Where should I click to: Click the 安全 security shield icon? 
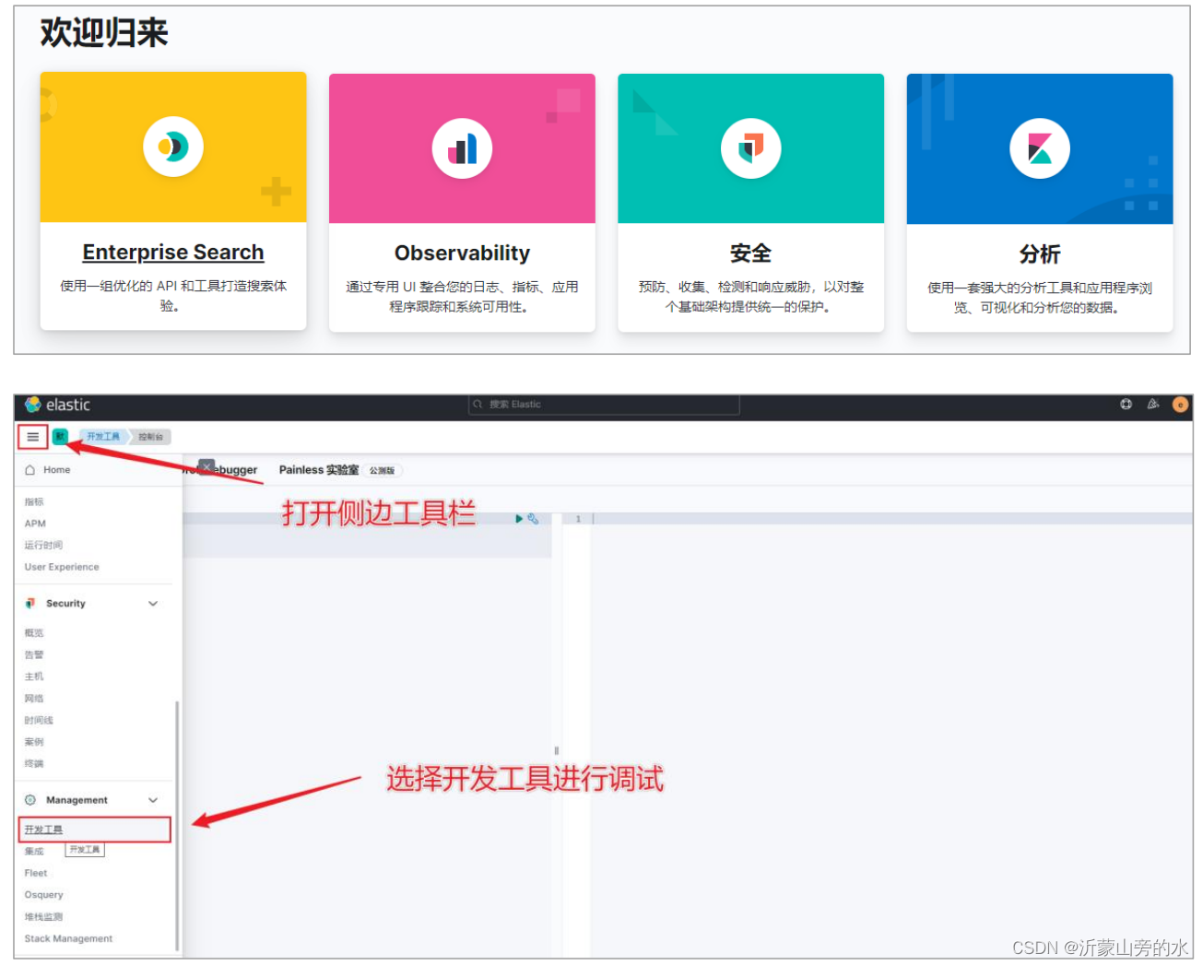(750, 148)
